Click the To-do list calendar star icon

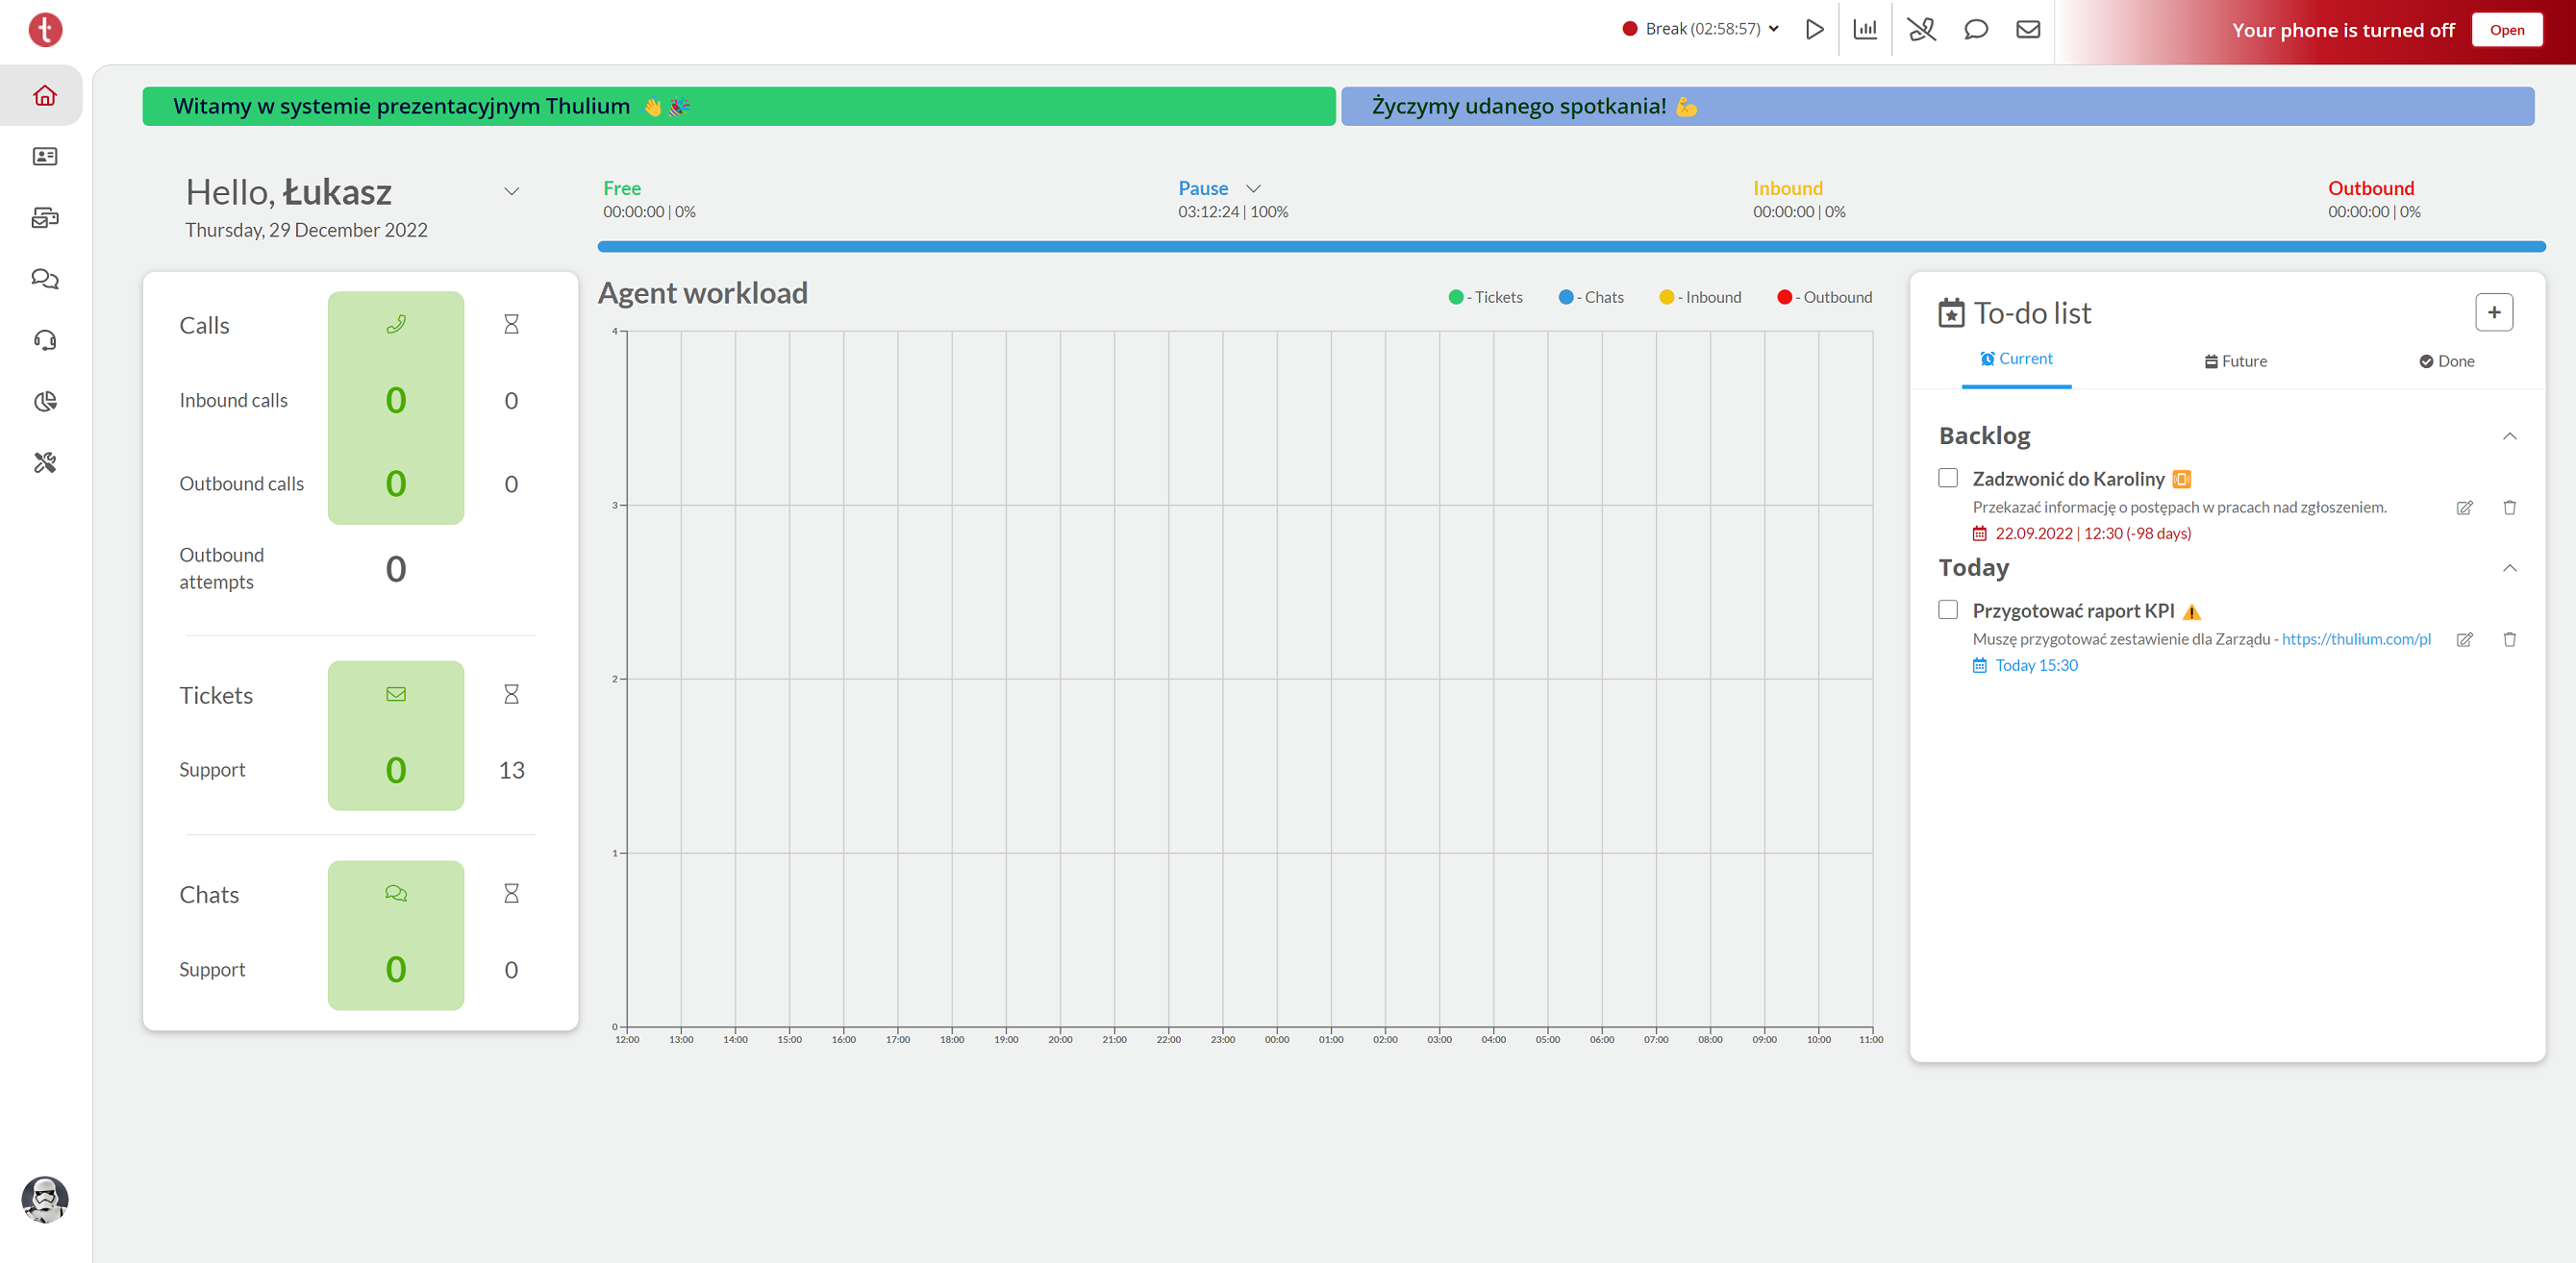click(1950, 313)
